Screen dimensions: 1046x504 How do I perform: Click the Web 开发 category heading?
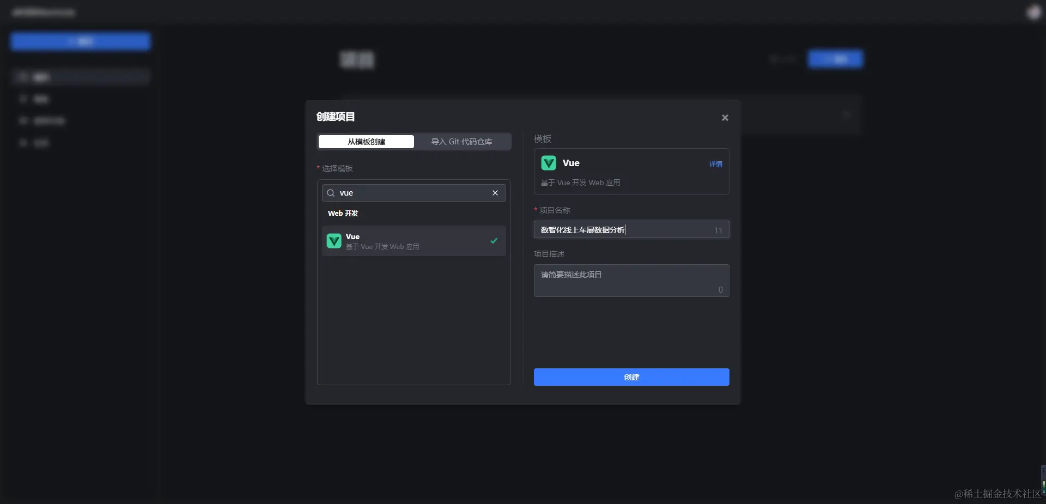click(343, 214)
